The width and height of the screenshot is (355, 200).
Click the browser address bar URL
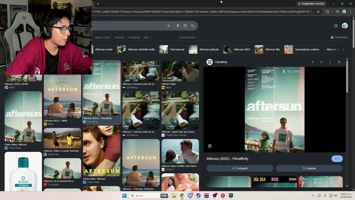[202, 12]
